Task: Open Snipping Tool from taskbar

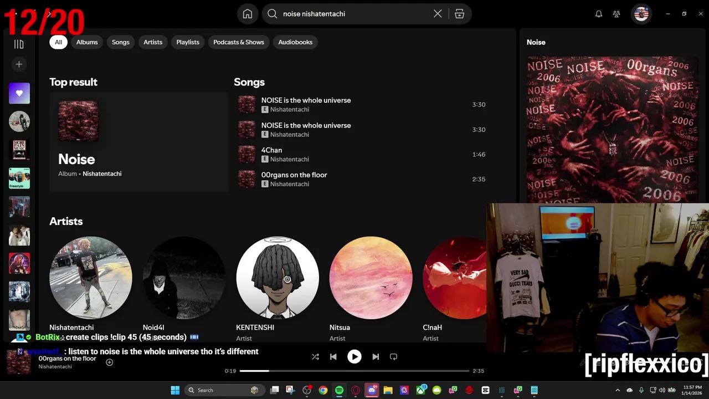Action: (290, 390)
